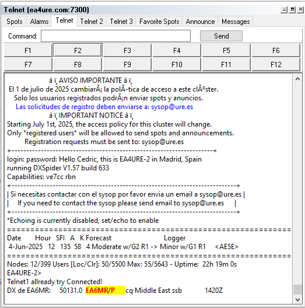
Task: Click into the Command input field
Action: [115, 36]
